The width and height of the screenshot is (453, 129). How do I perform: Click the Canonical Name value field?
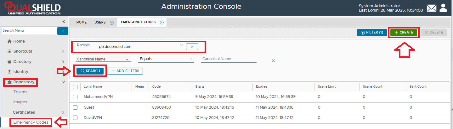click(229, 59)
